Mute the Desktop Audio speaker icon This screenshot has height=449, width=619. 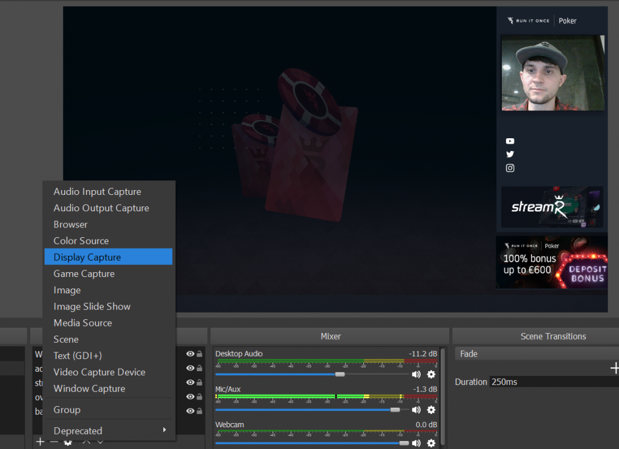click(416, 374)
